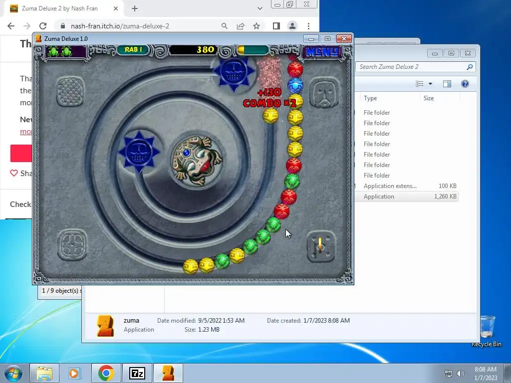Click the Zuma Deluxe title bar icon
This screenshot has height=383, width=511.
pyautogui.click(x=38, y=39)
